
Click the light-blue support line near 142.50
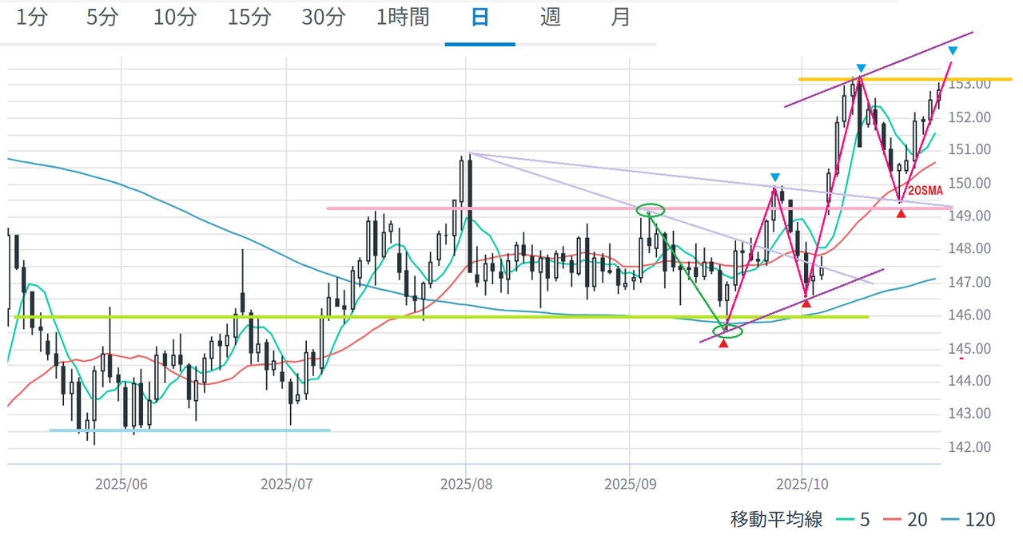point(189,430)
